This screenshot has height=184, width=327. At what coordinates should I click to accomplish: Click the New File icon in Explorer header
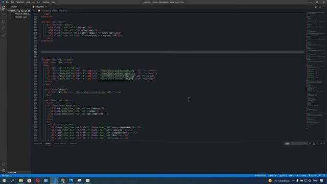19,11
